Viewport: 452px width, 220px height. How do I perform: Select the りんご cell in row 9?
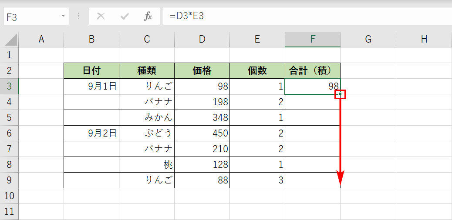tap(147, 180)
